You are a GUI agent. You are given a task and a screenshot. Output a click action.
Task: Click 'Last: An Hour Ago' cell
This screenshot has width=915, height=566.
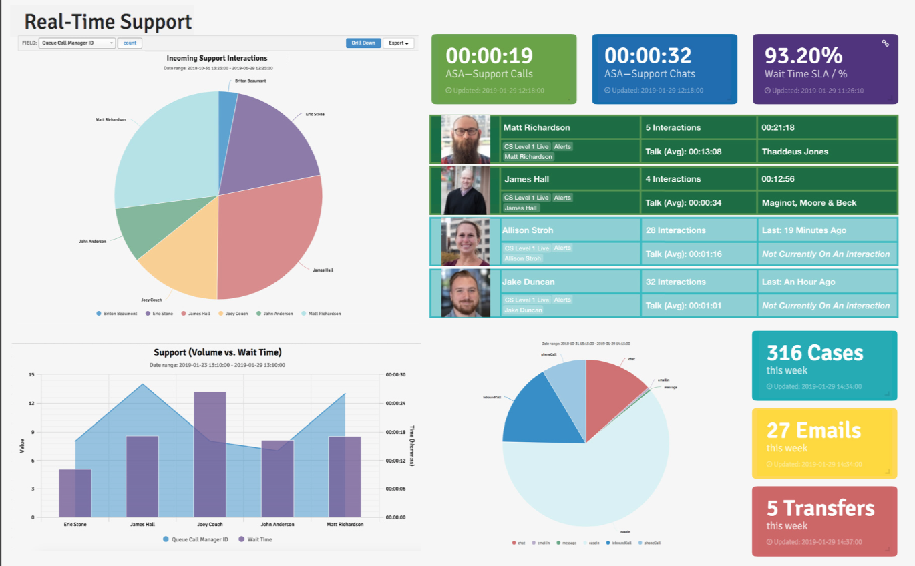pyautogui.click(x=827, y=282)
